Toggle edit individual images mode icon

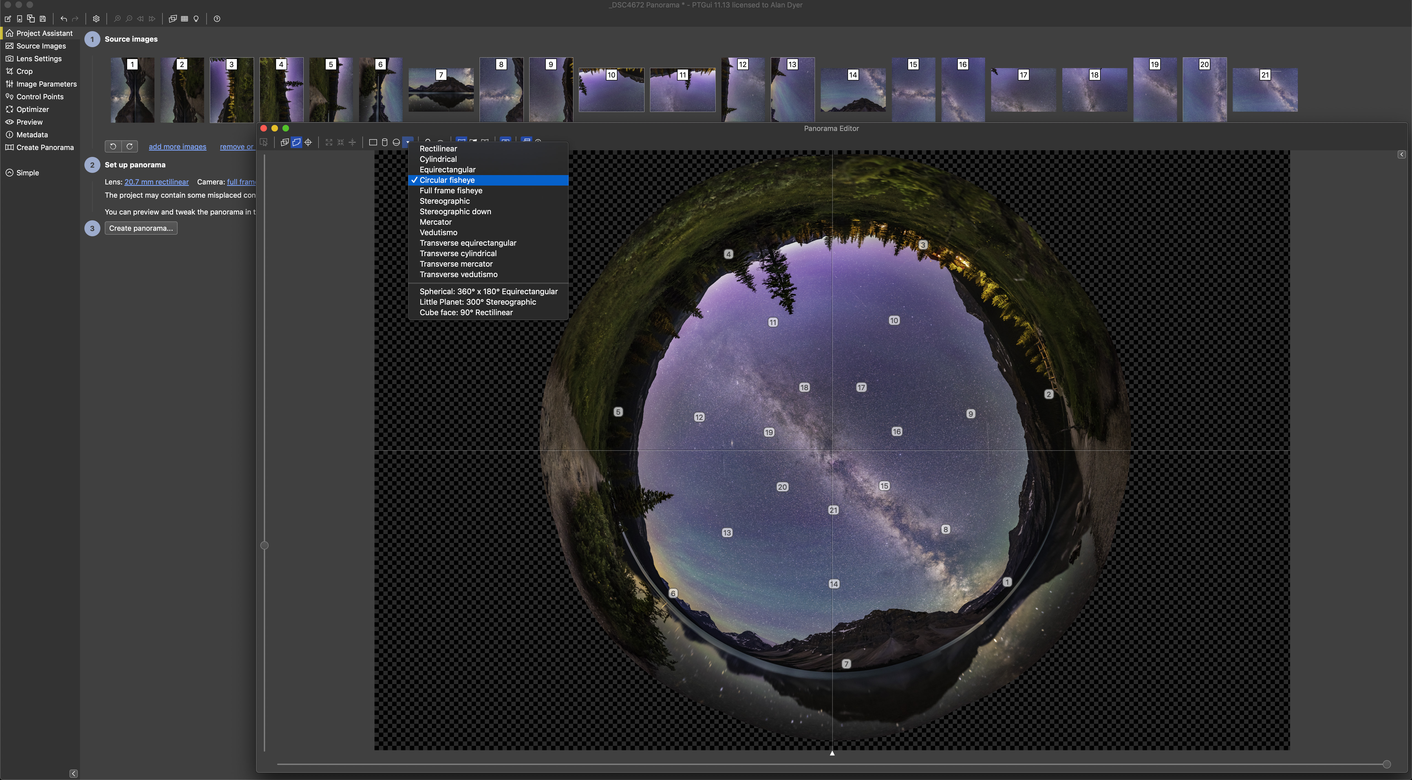(285, 143)
